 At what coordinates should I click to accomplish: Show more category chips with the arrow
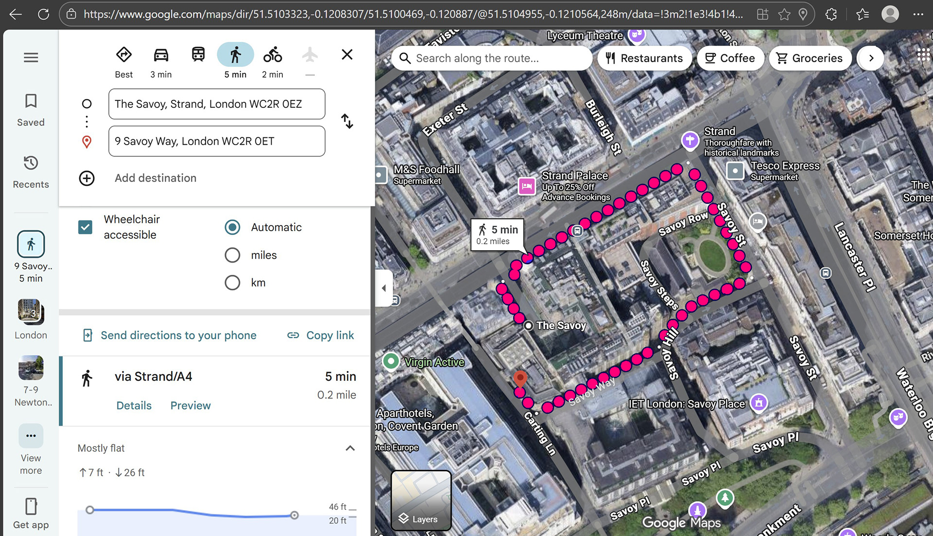point(871,58)
